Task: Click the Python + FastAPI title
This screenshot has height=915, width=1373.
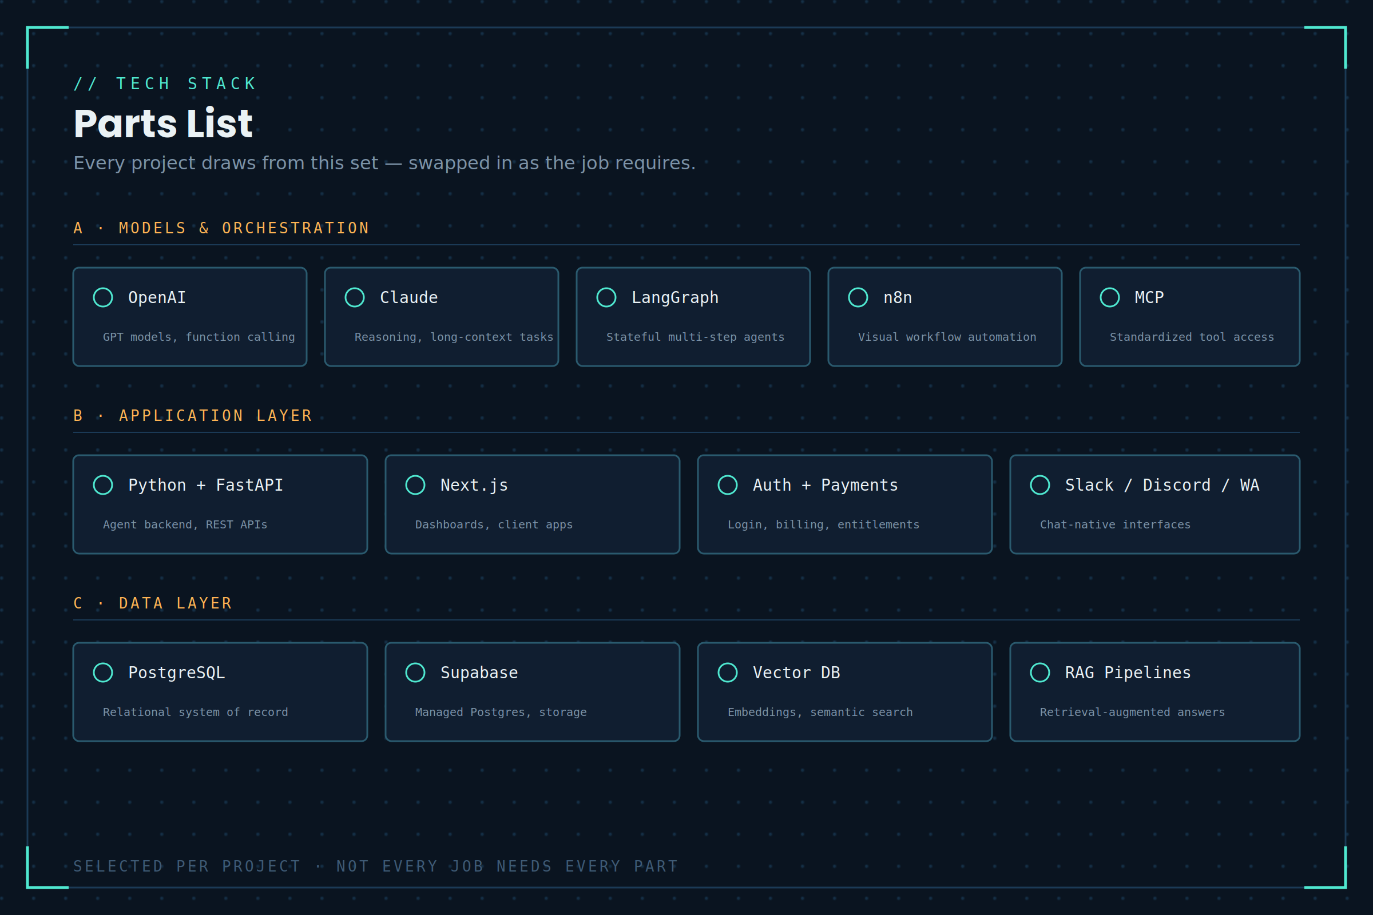Action: tap(205, 485)
